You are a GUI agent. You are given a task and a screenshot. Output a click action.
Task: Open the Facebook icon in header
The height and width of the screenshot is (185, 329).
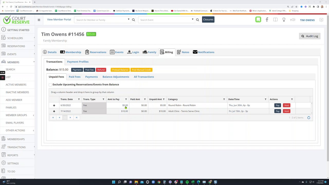267,20
